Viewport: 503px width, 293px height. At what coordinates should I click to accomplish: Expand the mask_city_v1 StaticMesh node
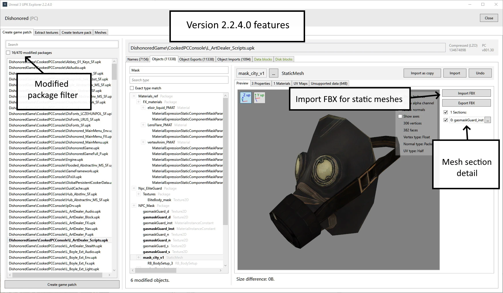139,258
